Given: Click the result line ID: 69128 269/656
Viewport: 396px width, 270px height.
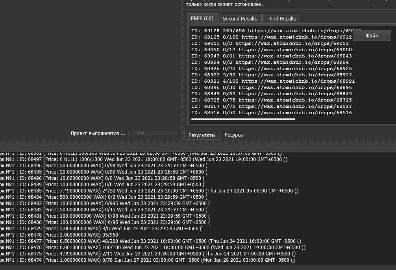Looking at the screenshot, I should 272,31.
